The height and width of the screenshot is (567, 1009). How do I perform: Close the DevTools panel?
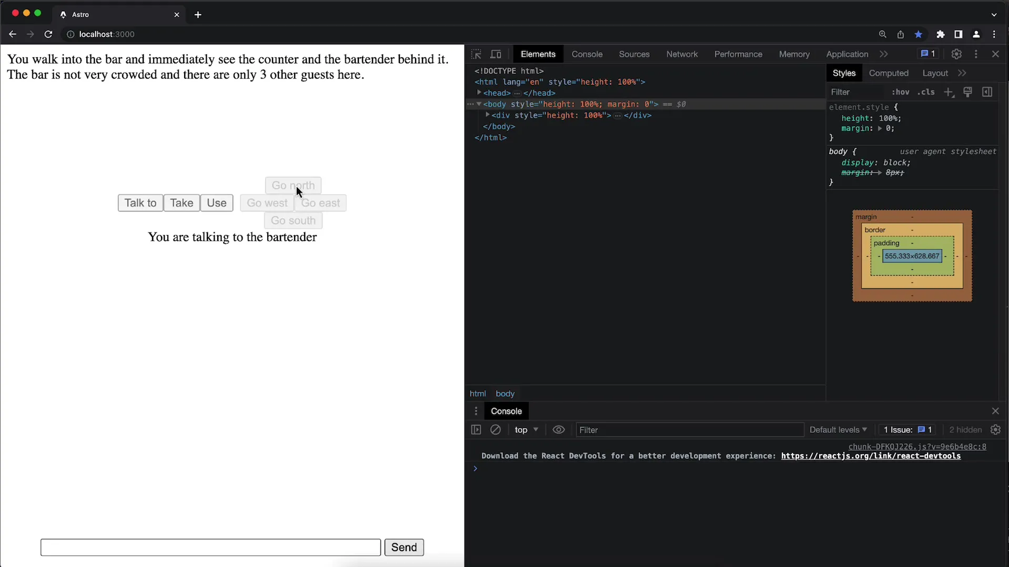click(x=995, y=54)
